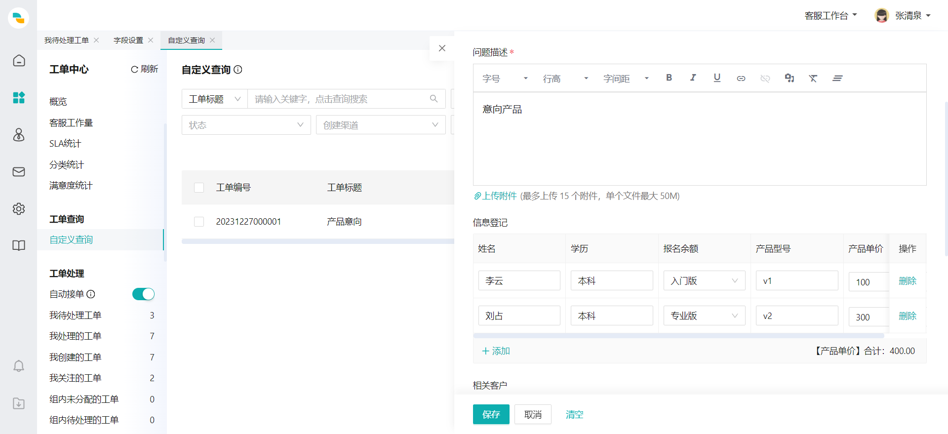Open the settings gear icon in sidebar
The width and height of the screenshot is (948, 434).
19,208
